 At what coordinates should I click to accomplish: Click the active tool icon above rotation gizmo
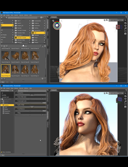[53, 21]
